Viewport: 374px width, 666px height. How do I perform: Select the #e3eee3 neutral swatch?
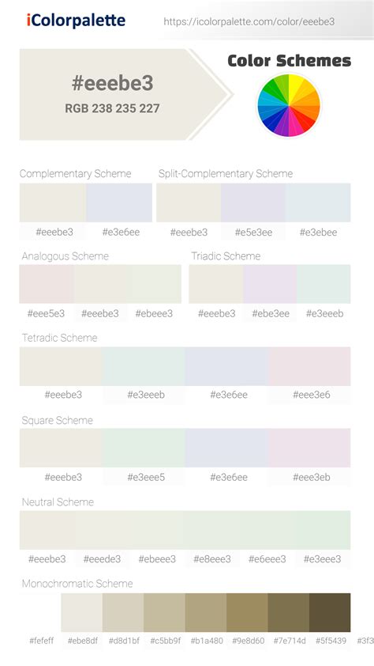[324, 530]
